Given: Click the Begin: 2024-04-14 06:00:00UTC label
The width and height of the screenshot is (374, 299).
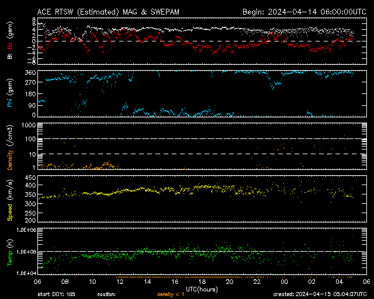Looking at the screenshot, I should pos(304,12).
